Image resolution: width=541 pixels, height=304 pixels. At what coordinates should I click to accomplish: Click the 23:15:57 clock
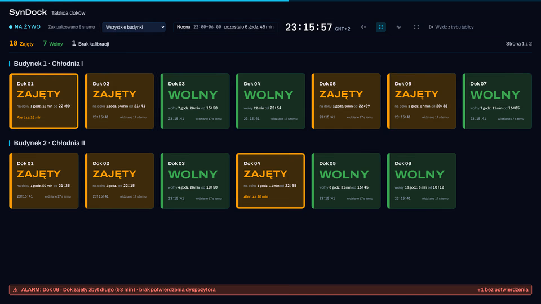pyautogui.click(x=308, y=27)
